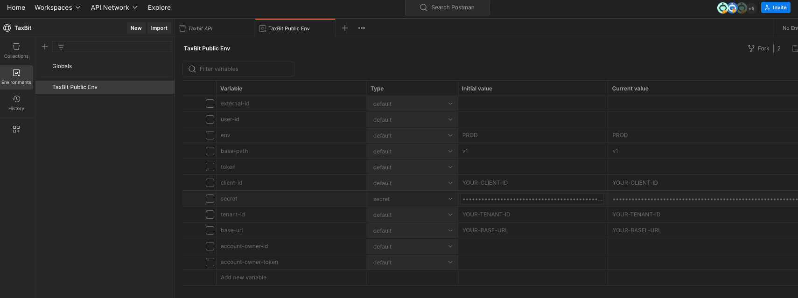This screenshot has width=798, height=298.
Task: Click the Import button
Action: click(x=159, y=28)
